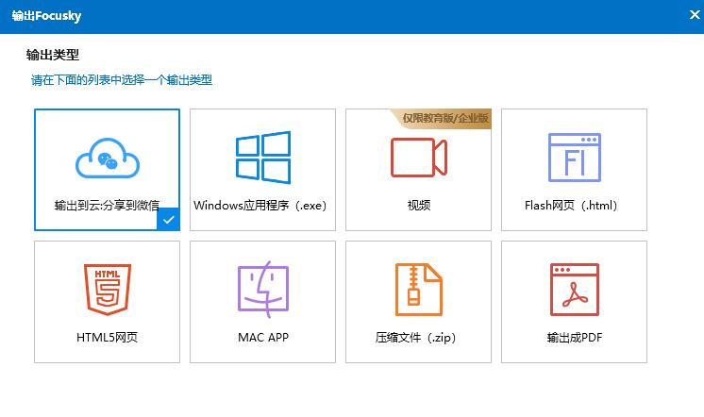Image resolution: width=704 pixels, height=417 pixels.
Task: Click the HTML5网页 label
Action: pos(107,338)
